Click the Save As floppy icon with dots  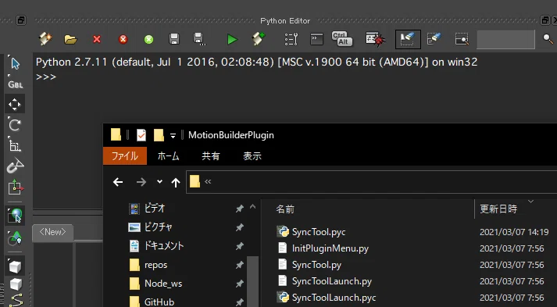point(199,39)
